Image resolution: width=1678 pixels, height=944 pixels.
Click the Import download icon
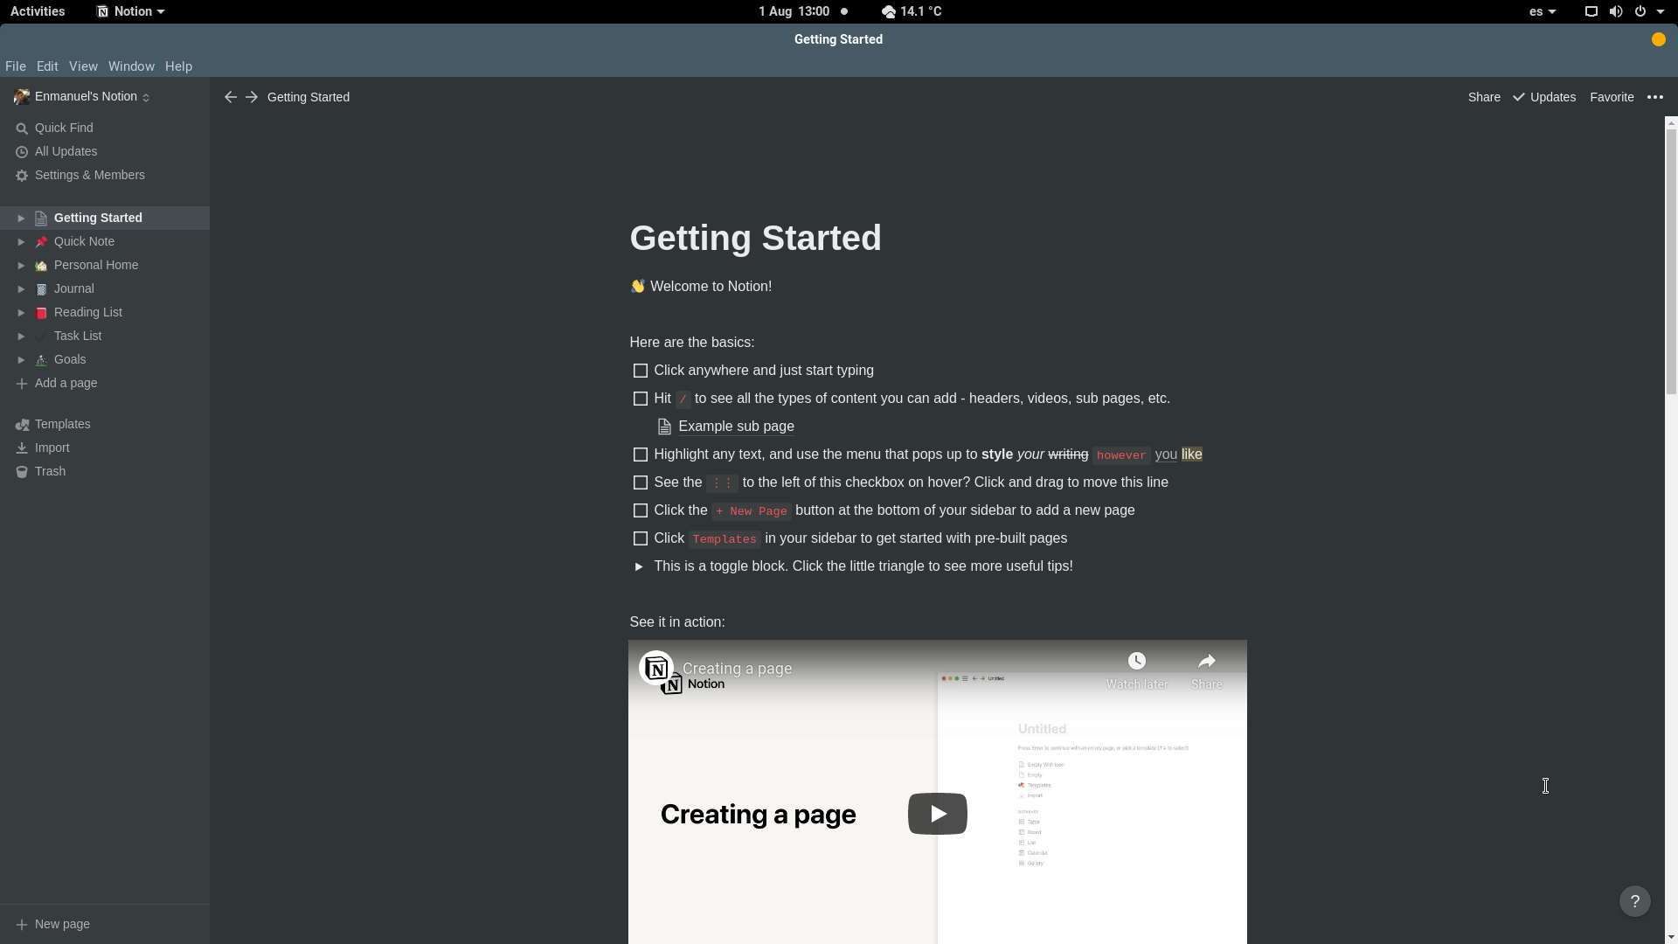click(x=22, y=448)
